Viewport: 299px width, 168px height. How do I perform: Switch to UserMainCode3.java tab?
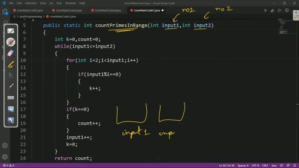[x=67, y=10]
